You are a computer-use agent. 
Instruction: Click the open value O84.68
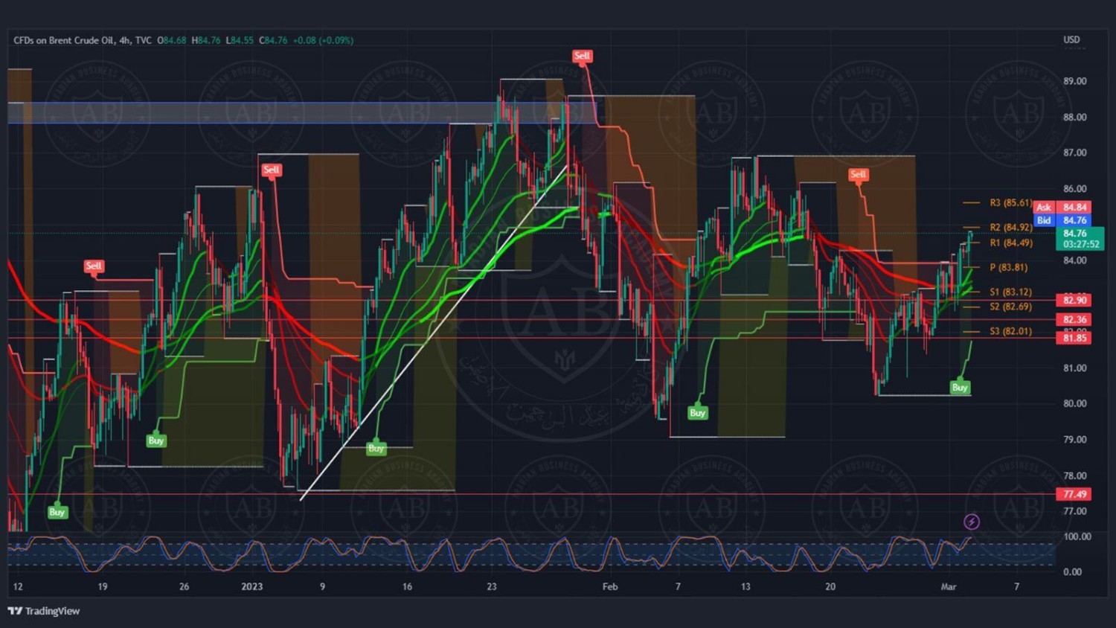coord(172,40)
